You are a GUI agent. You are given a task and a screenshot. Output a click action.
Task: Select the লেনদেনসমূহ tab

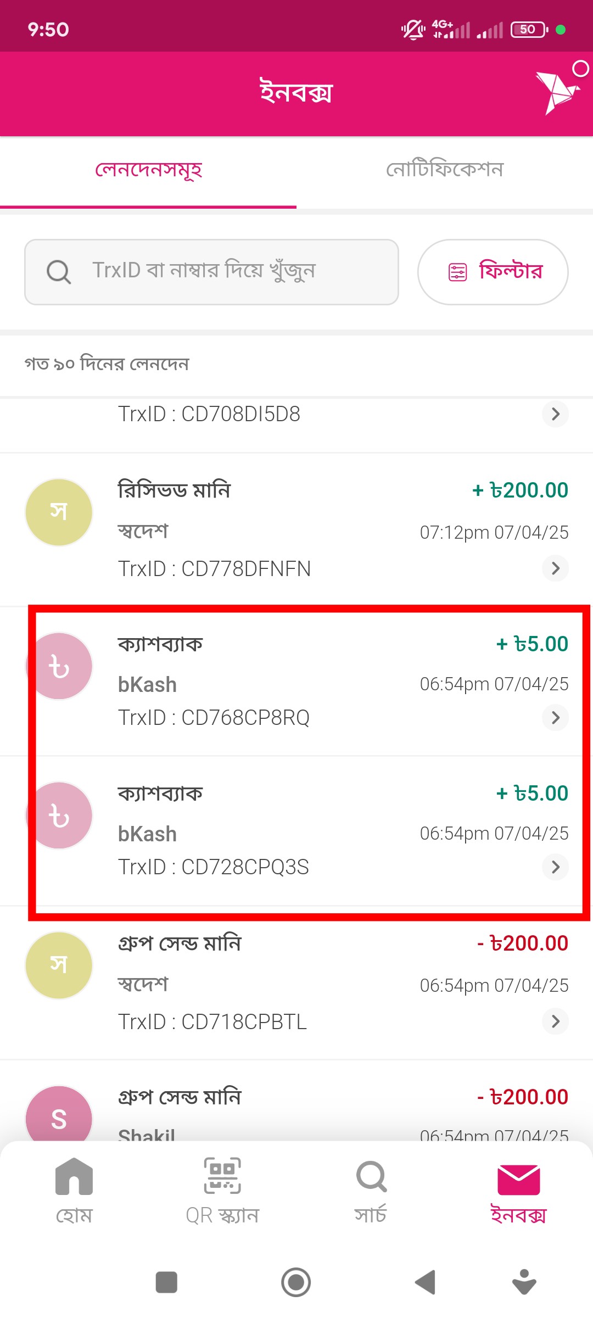[148, 170]
